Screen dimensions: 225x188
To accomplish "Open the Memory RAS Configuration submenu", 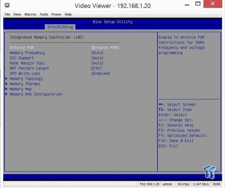I will click(36, 94).
